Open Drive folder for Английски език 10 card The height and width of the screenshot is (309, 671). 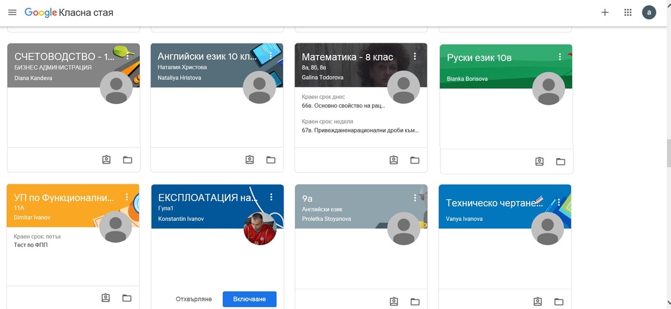pos(271,160)
